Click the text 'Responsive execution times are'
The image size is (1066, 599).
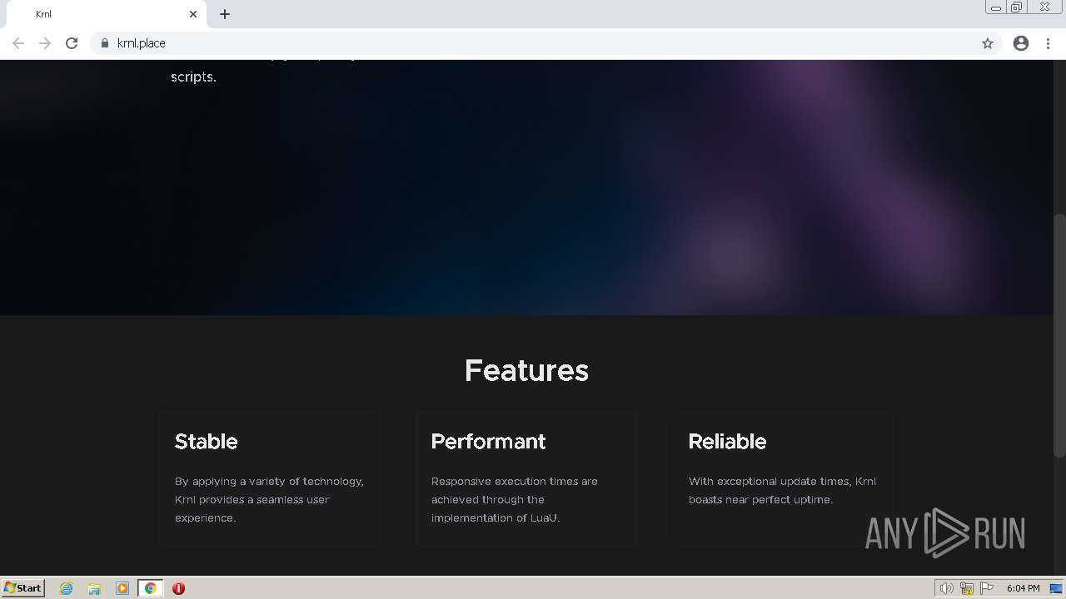515,481
